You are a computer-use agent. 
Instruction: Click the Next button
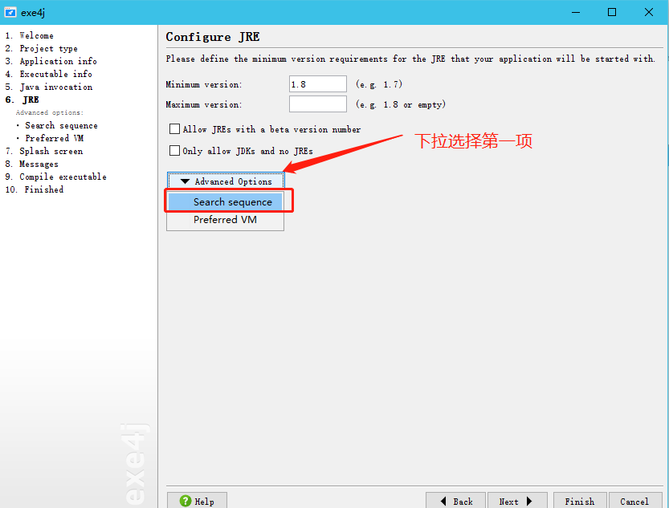tap(517, 501)
